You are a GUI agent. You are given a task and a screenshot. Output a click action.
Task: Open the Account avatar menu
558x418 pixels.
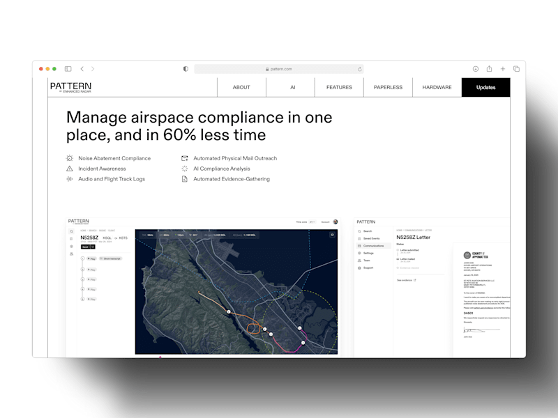click(335, 222)
